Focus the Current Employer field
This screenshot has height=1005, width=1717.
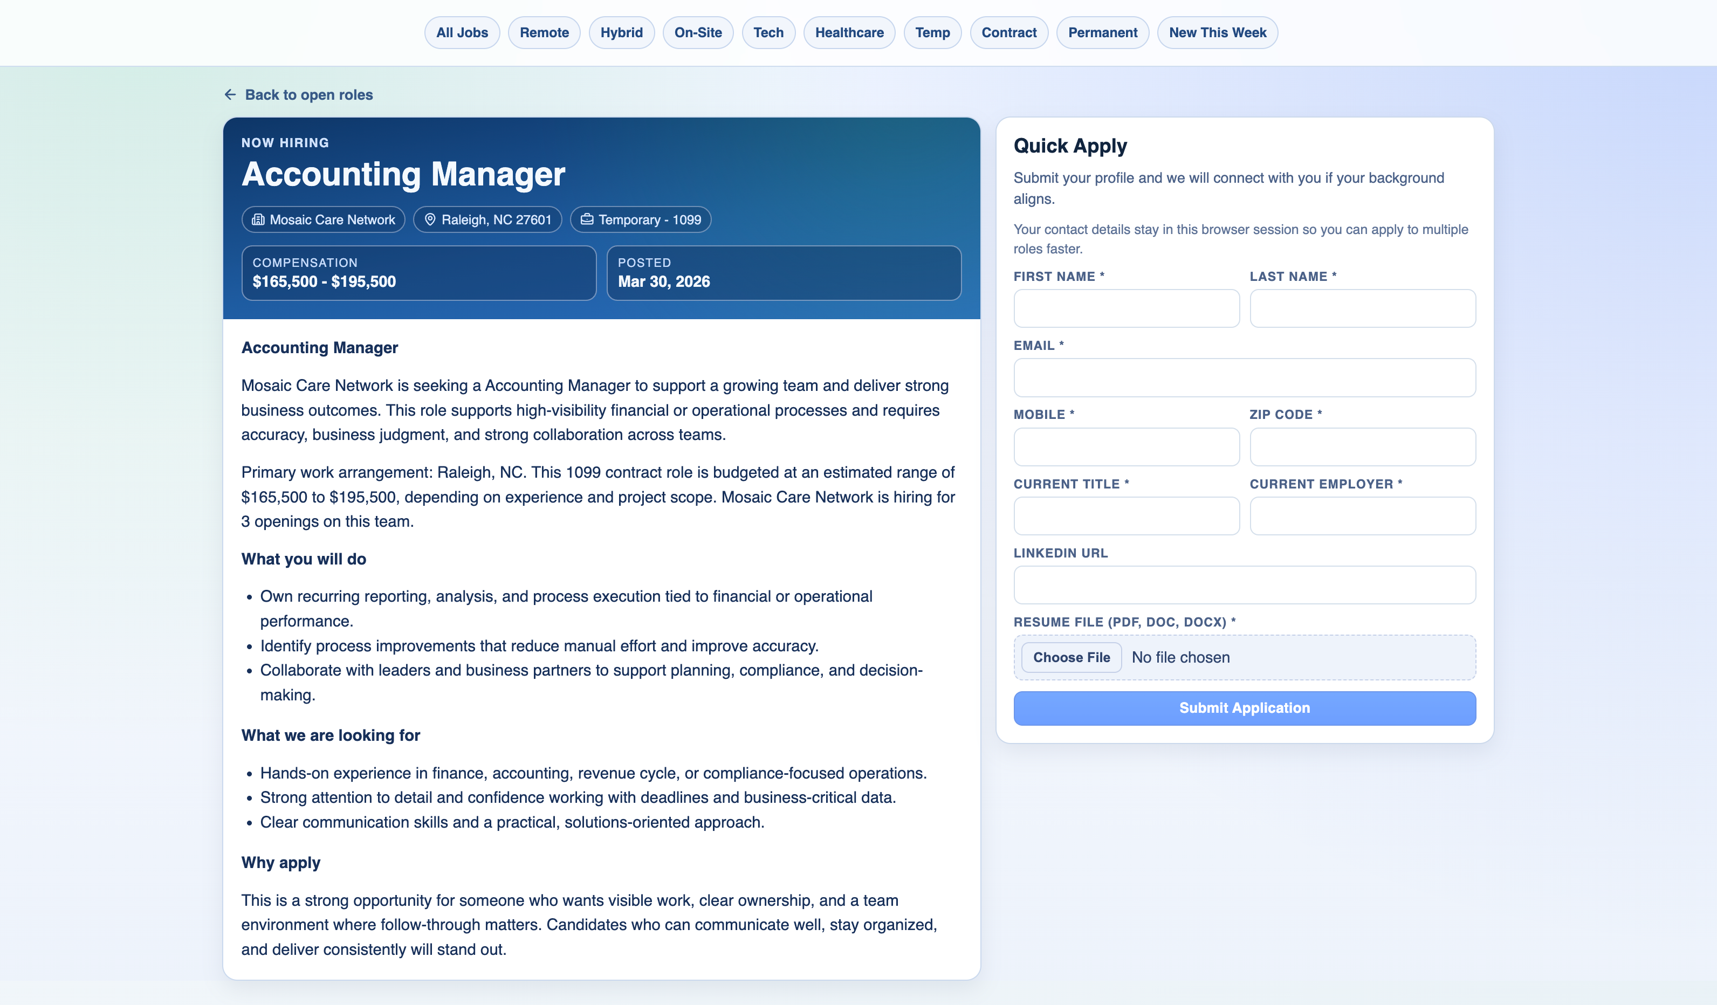1362,516
